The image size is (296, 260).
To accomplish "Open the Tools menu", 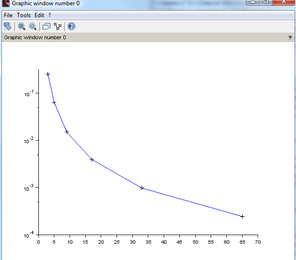I will click(24, 15).
